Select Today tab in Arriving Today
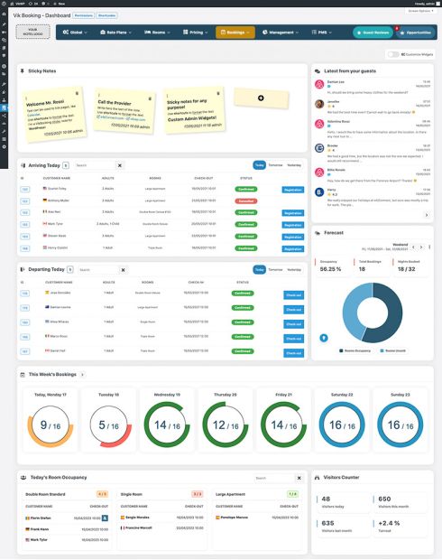The width and height of the screenshot is (442, 560). click(x=260, y=165)
